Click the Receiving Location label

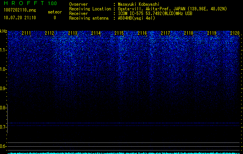(90, 9)
